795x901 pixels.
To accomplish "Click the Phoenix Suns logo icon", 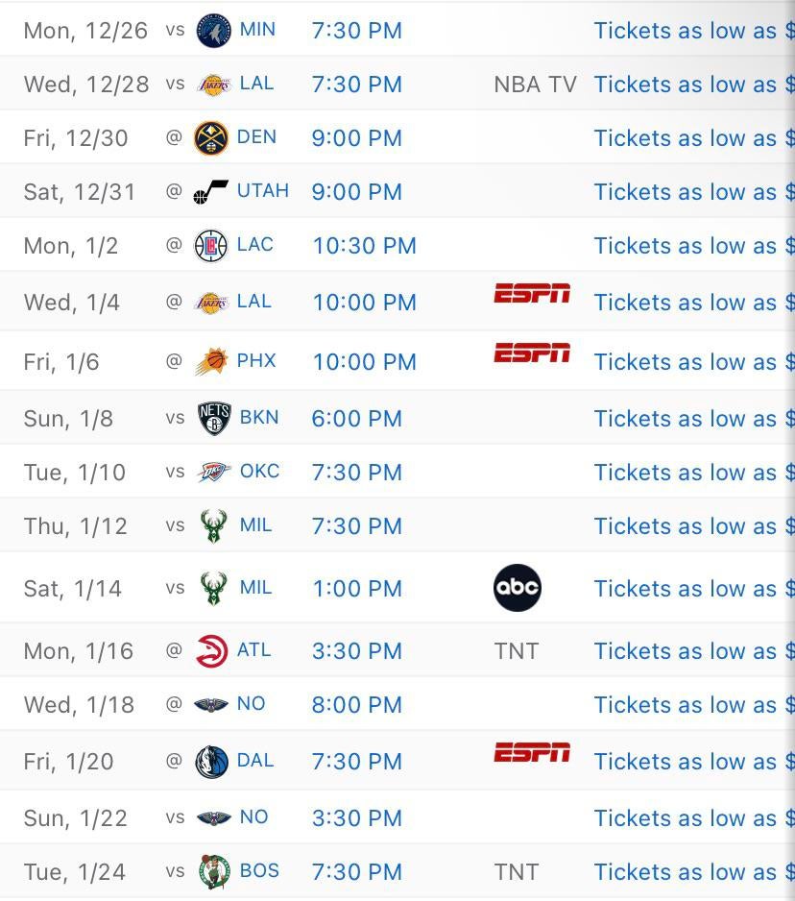I will (211, 362).
